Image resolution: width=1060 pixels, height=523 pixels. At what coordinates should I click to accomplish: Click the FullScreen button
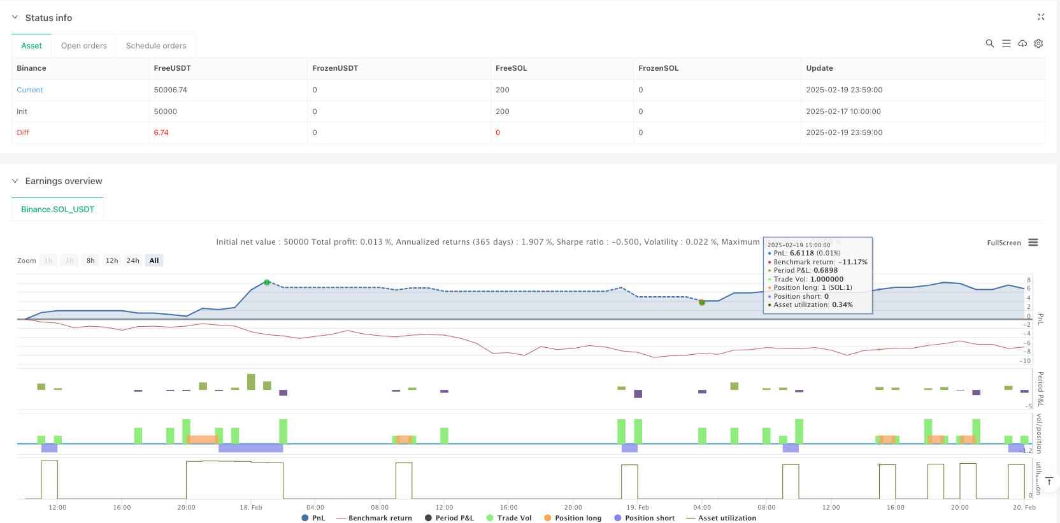(x=1003, y=243)
